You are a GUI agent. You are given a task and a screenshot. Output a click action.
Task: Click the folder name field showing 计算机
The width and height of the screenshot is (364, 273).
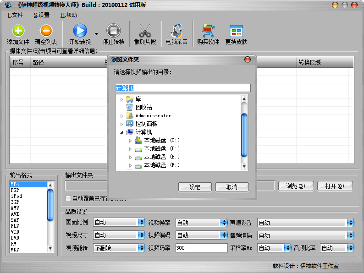tap(183, 88)
